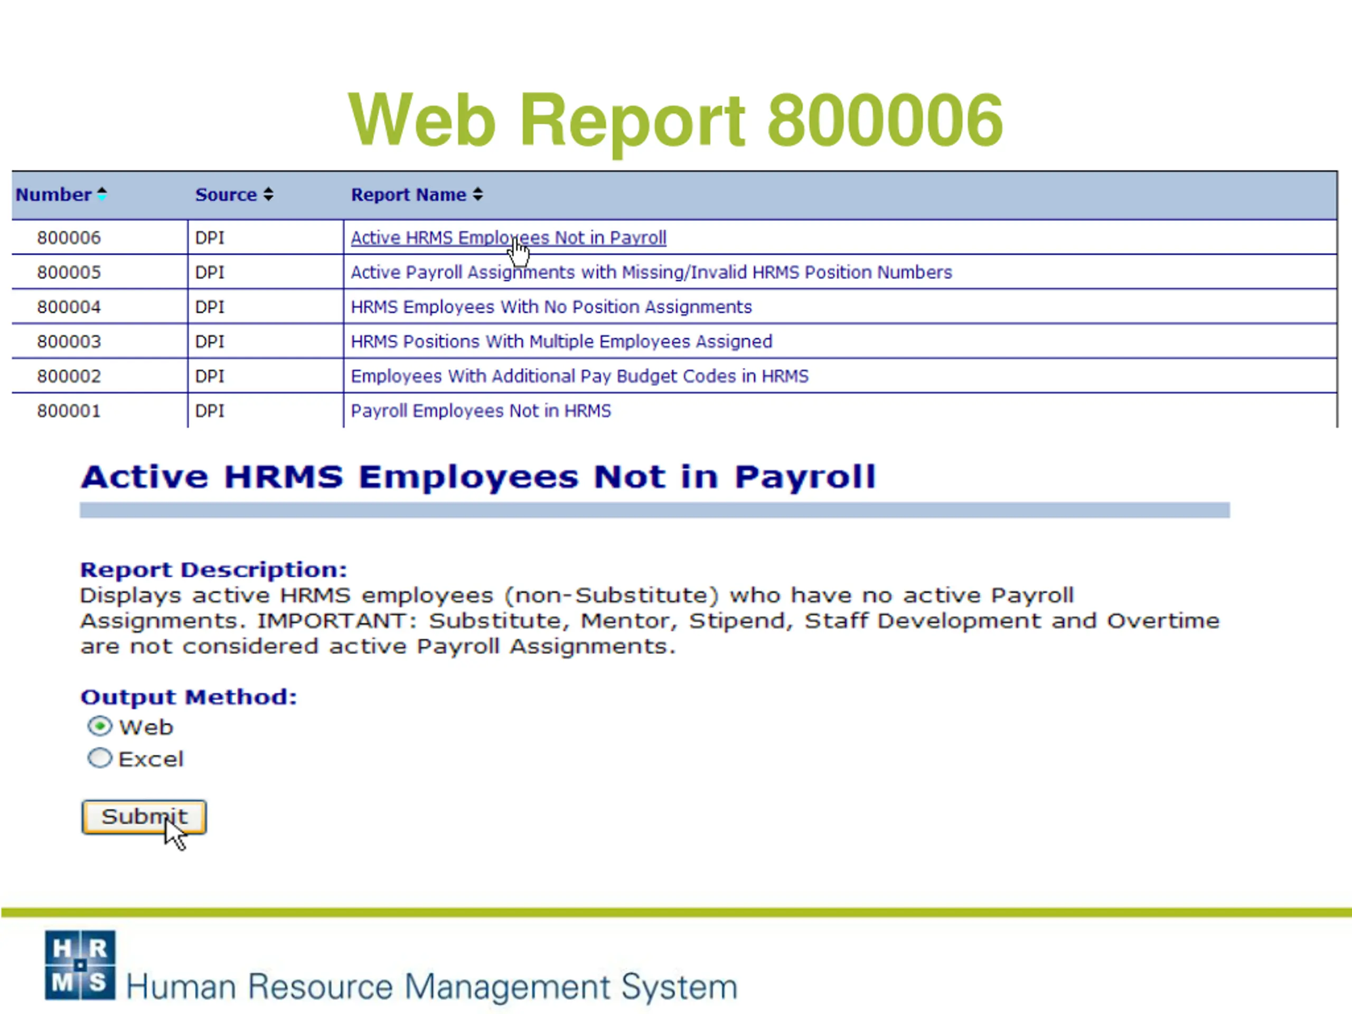Image resolution: width=1352 pixels, height=1014 pixels.
Task: Click the Report Description label
Action: pos(213,570)
